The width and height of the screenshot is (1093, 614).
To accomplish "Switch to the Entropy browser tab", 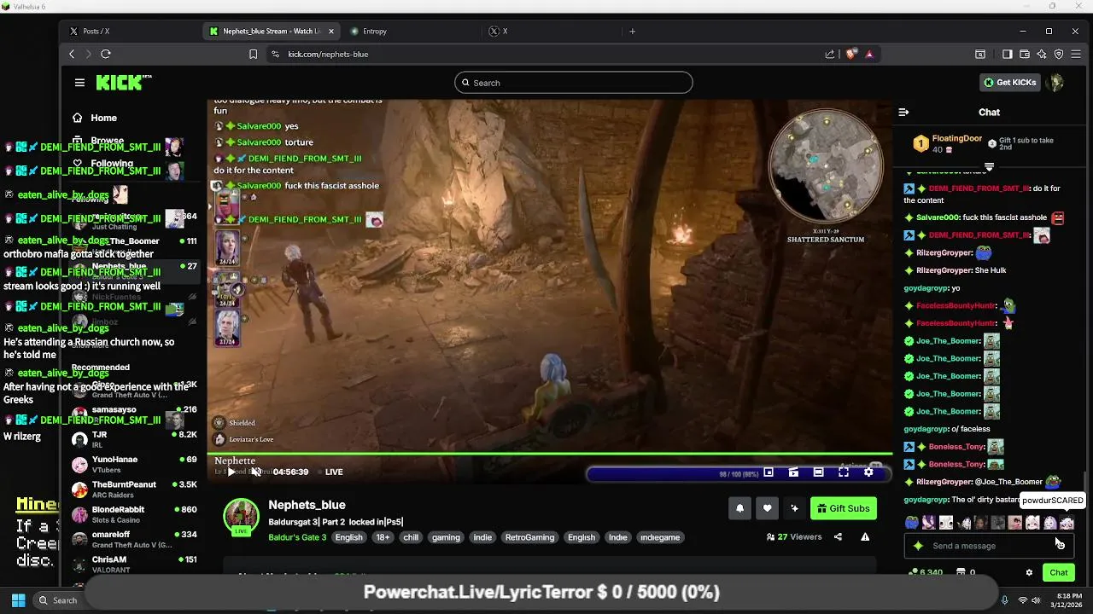I will [412, 31].
